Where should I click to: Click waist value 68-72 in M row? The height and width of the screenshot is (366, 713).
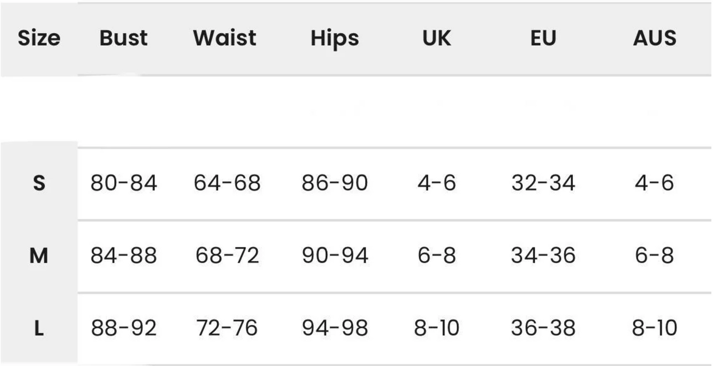227,255
